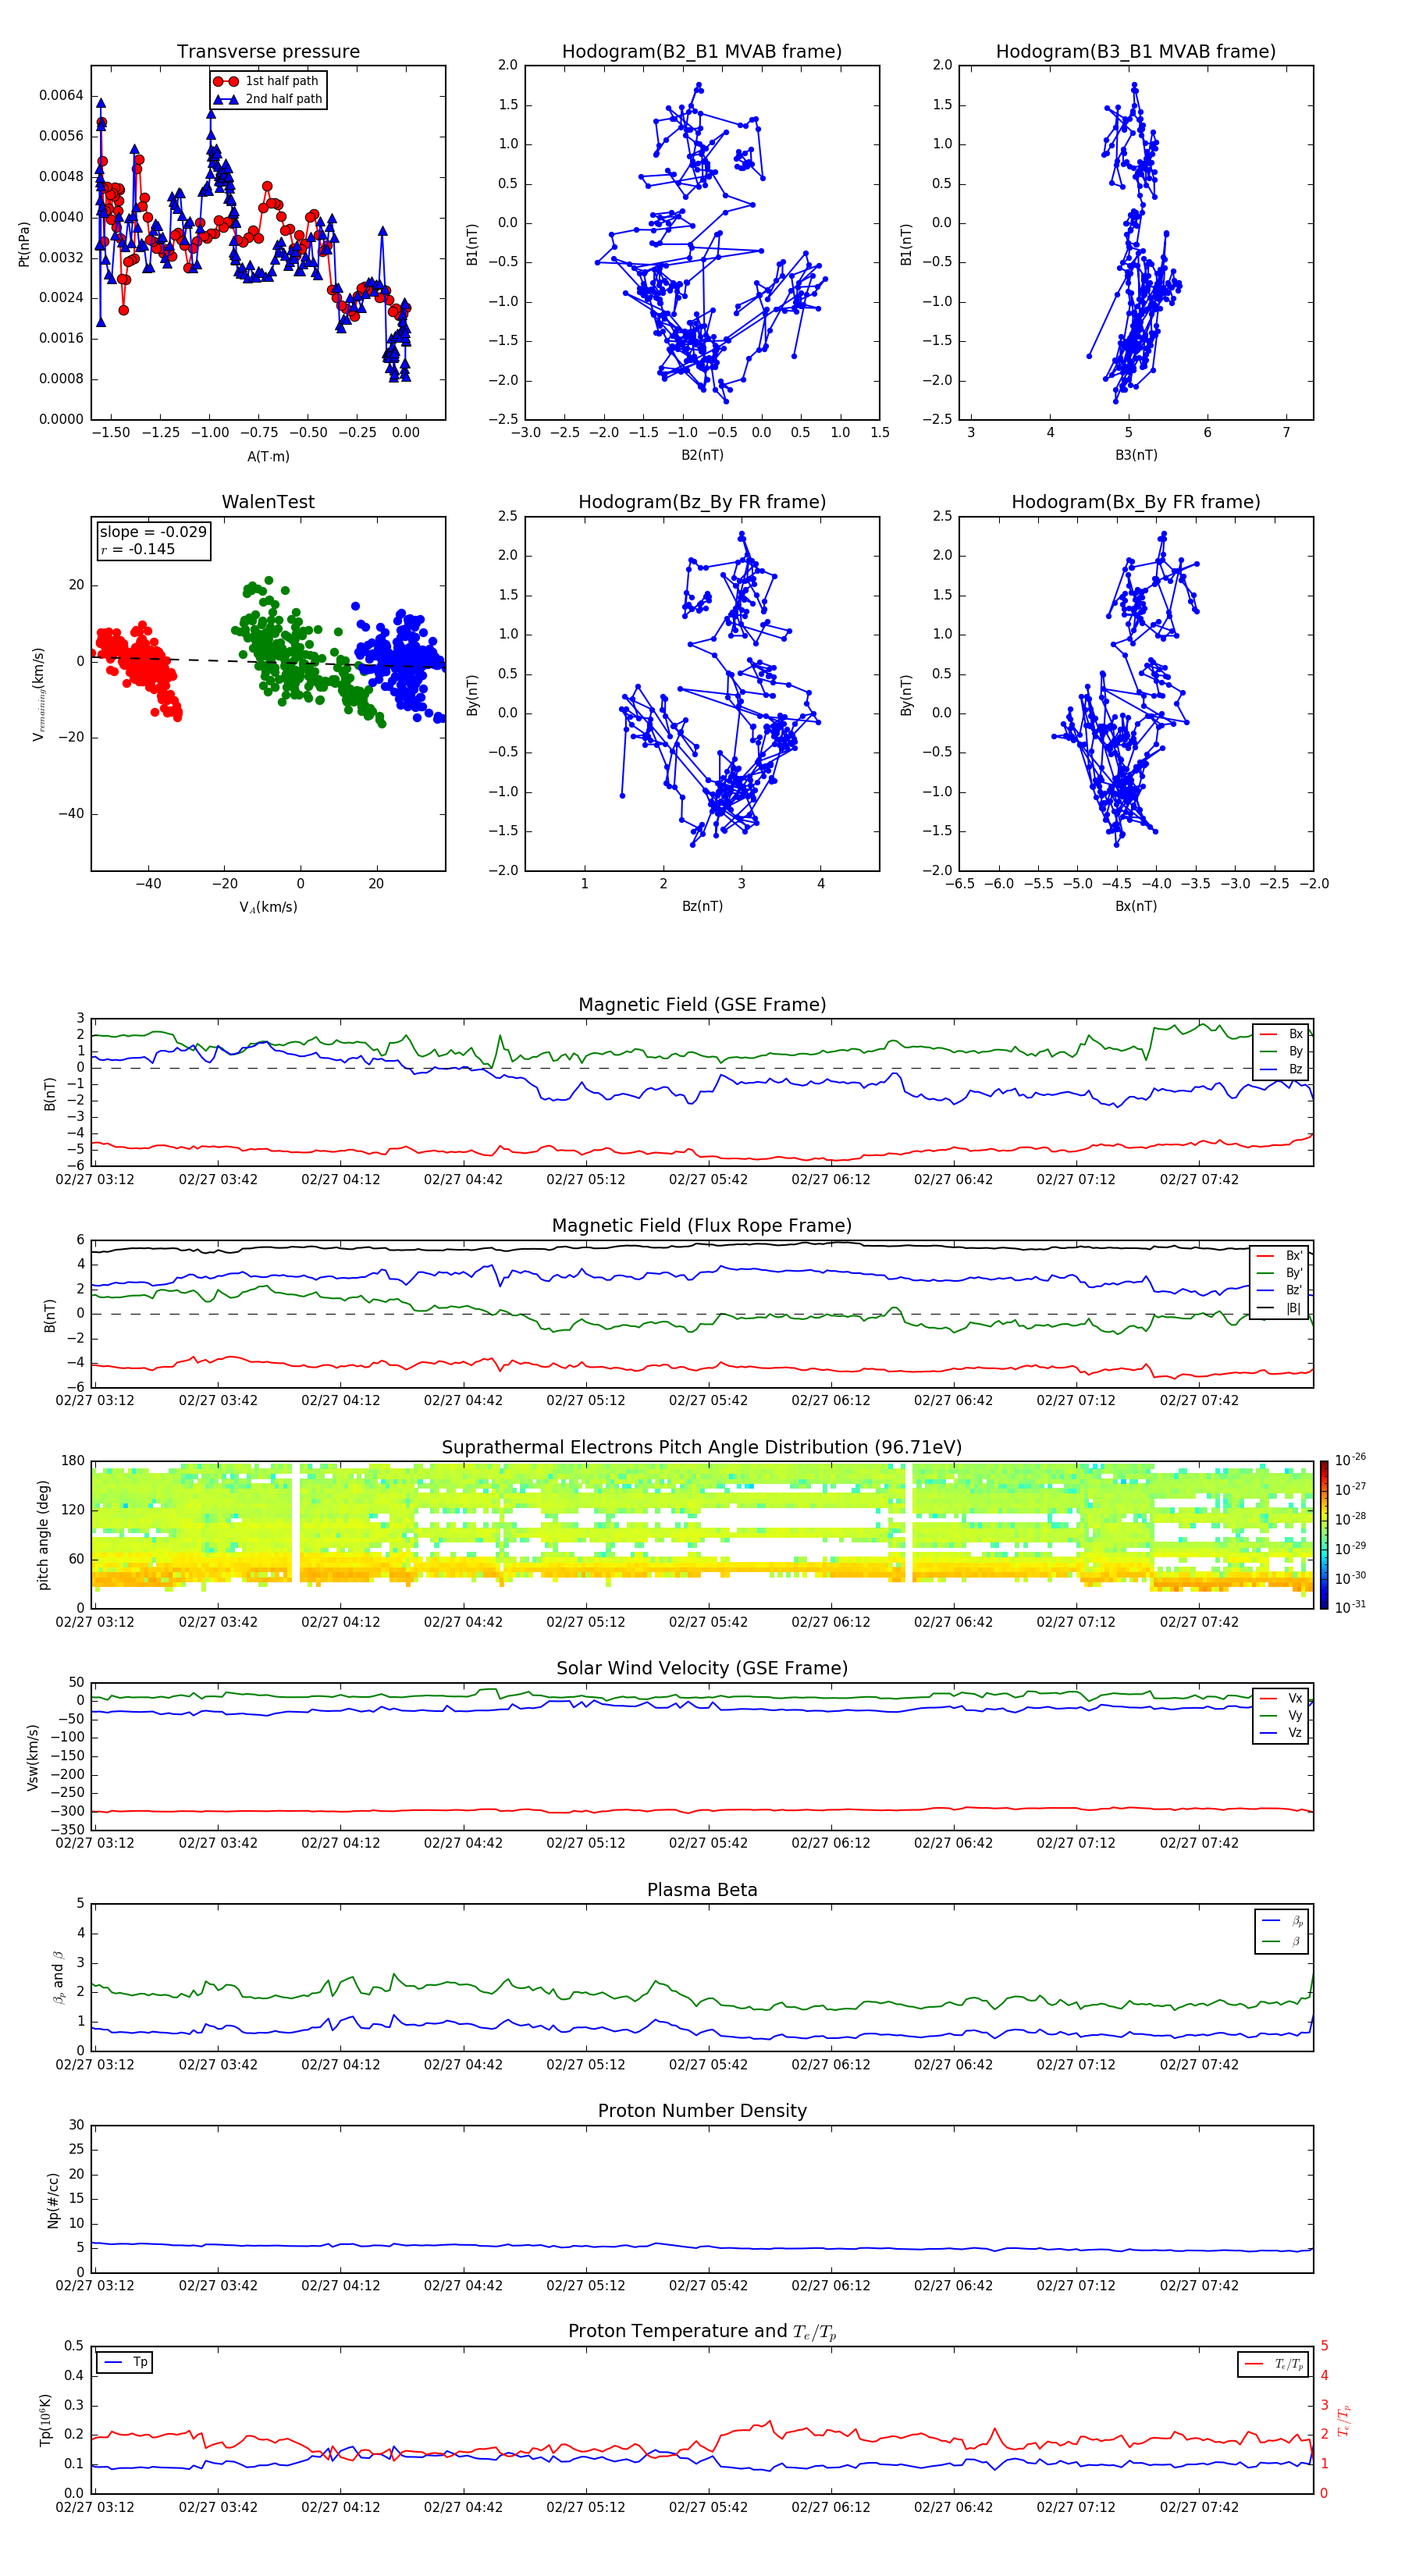
Task: Click the 'Hodogram(B2_B1 MVAB frame)' title
Action: [x=702, y=52]
